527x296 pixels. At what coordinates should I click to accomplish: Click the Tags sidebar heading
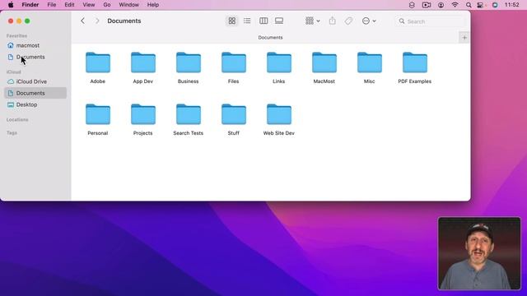[x=12, y=133]
